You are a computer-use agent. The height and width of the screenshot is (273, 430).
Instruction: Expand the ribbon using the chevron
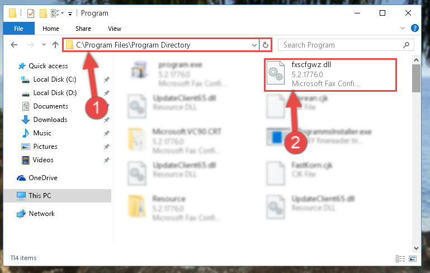[x=402, y=28]
